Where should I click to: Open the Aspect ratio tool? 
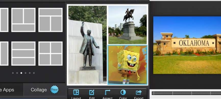(x=107, y=92)
